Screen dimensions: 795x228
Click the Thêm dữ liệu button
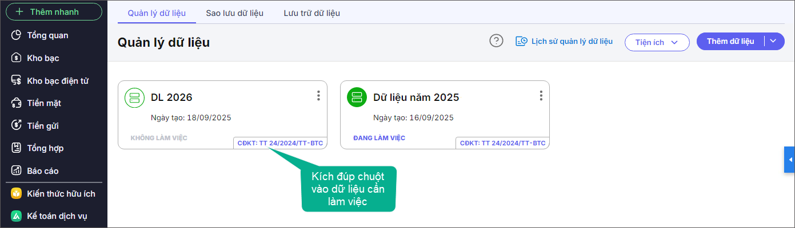(x=730, y=41)
